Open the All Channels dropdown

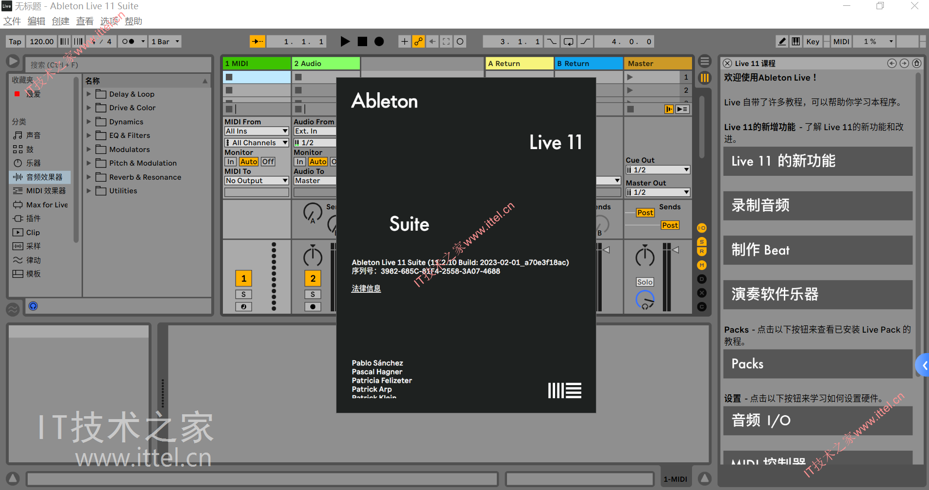257,143
